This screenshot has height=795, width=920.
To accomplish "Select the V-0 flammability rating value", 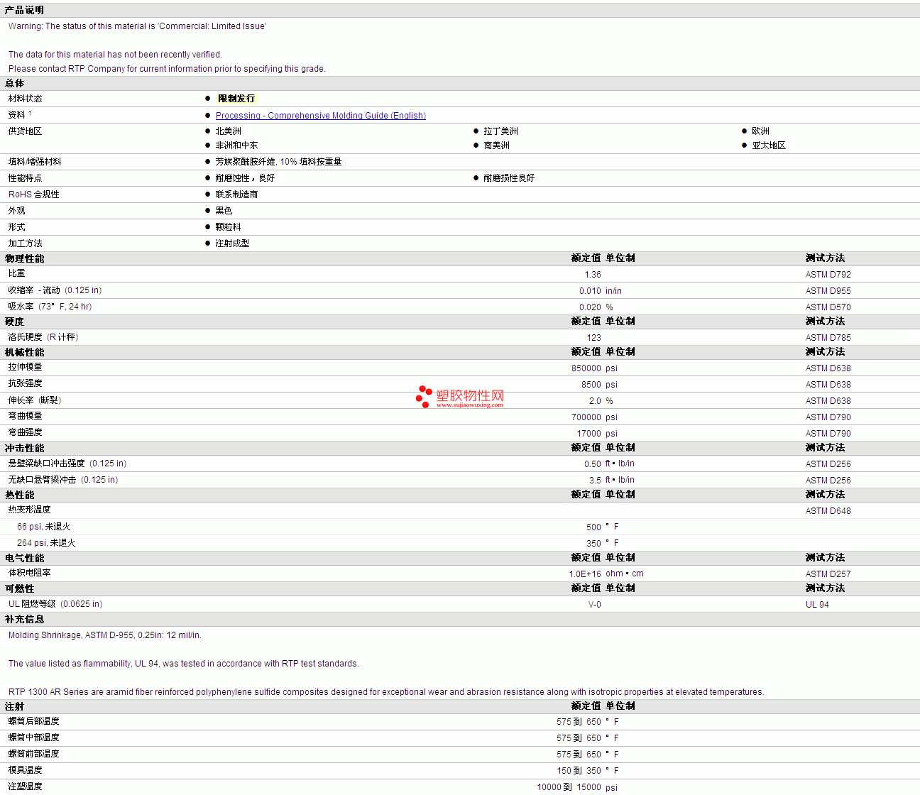I will point(594,605).
